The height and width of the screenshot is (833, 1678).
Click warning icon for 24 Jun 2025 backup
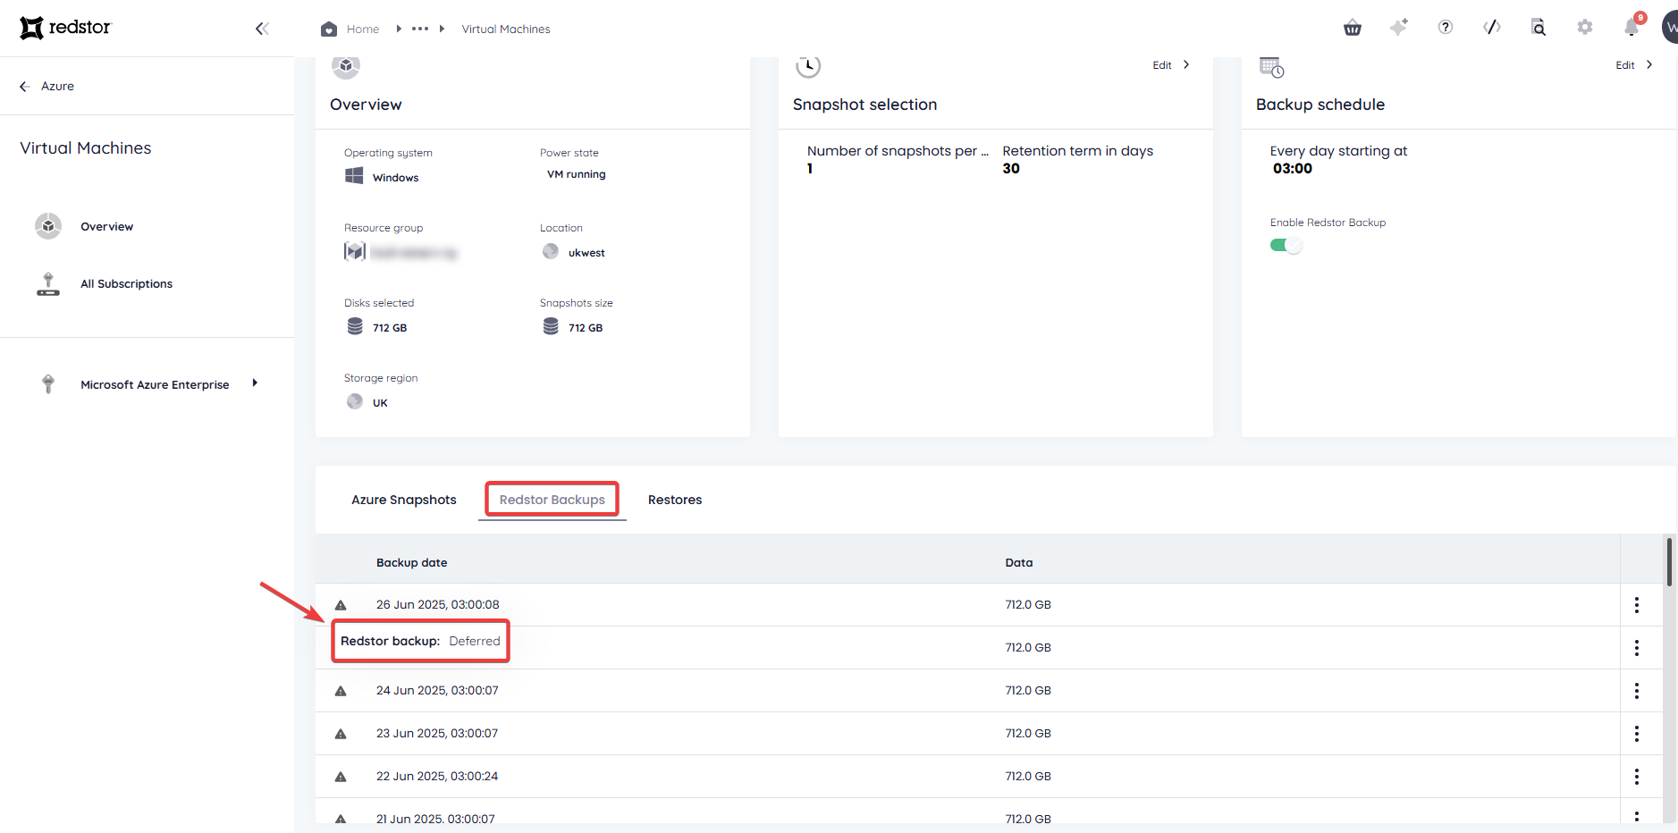pyautogui.click(x=341, y=691)
